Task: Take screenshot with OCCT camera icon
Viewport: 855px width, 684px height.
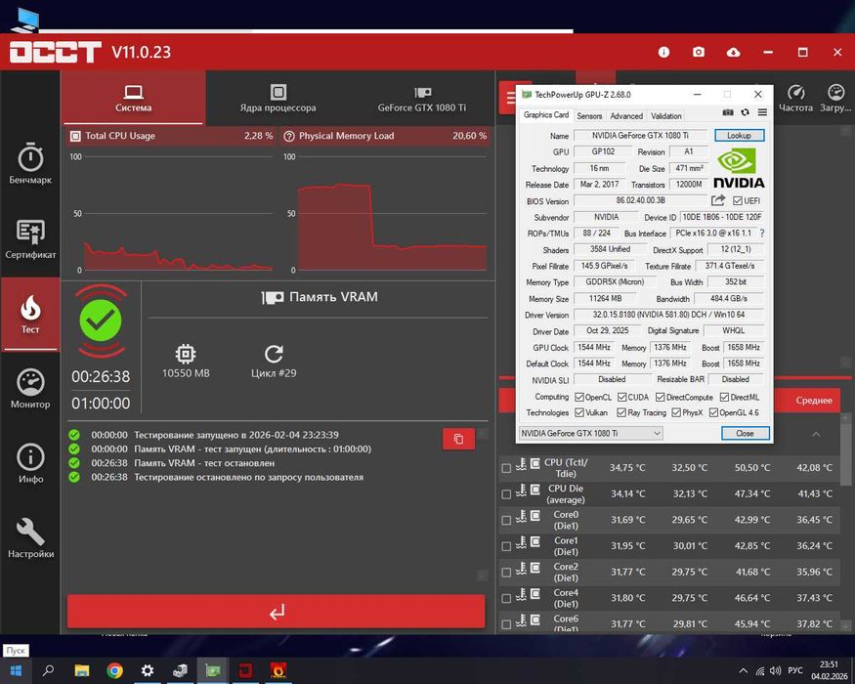Action: click(x=699, y=52)
